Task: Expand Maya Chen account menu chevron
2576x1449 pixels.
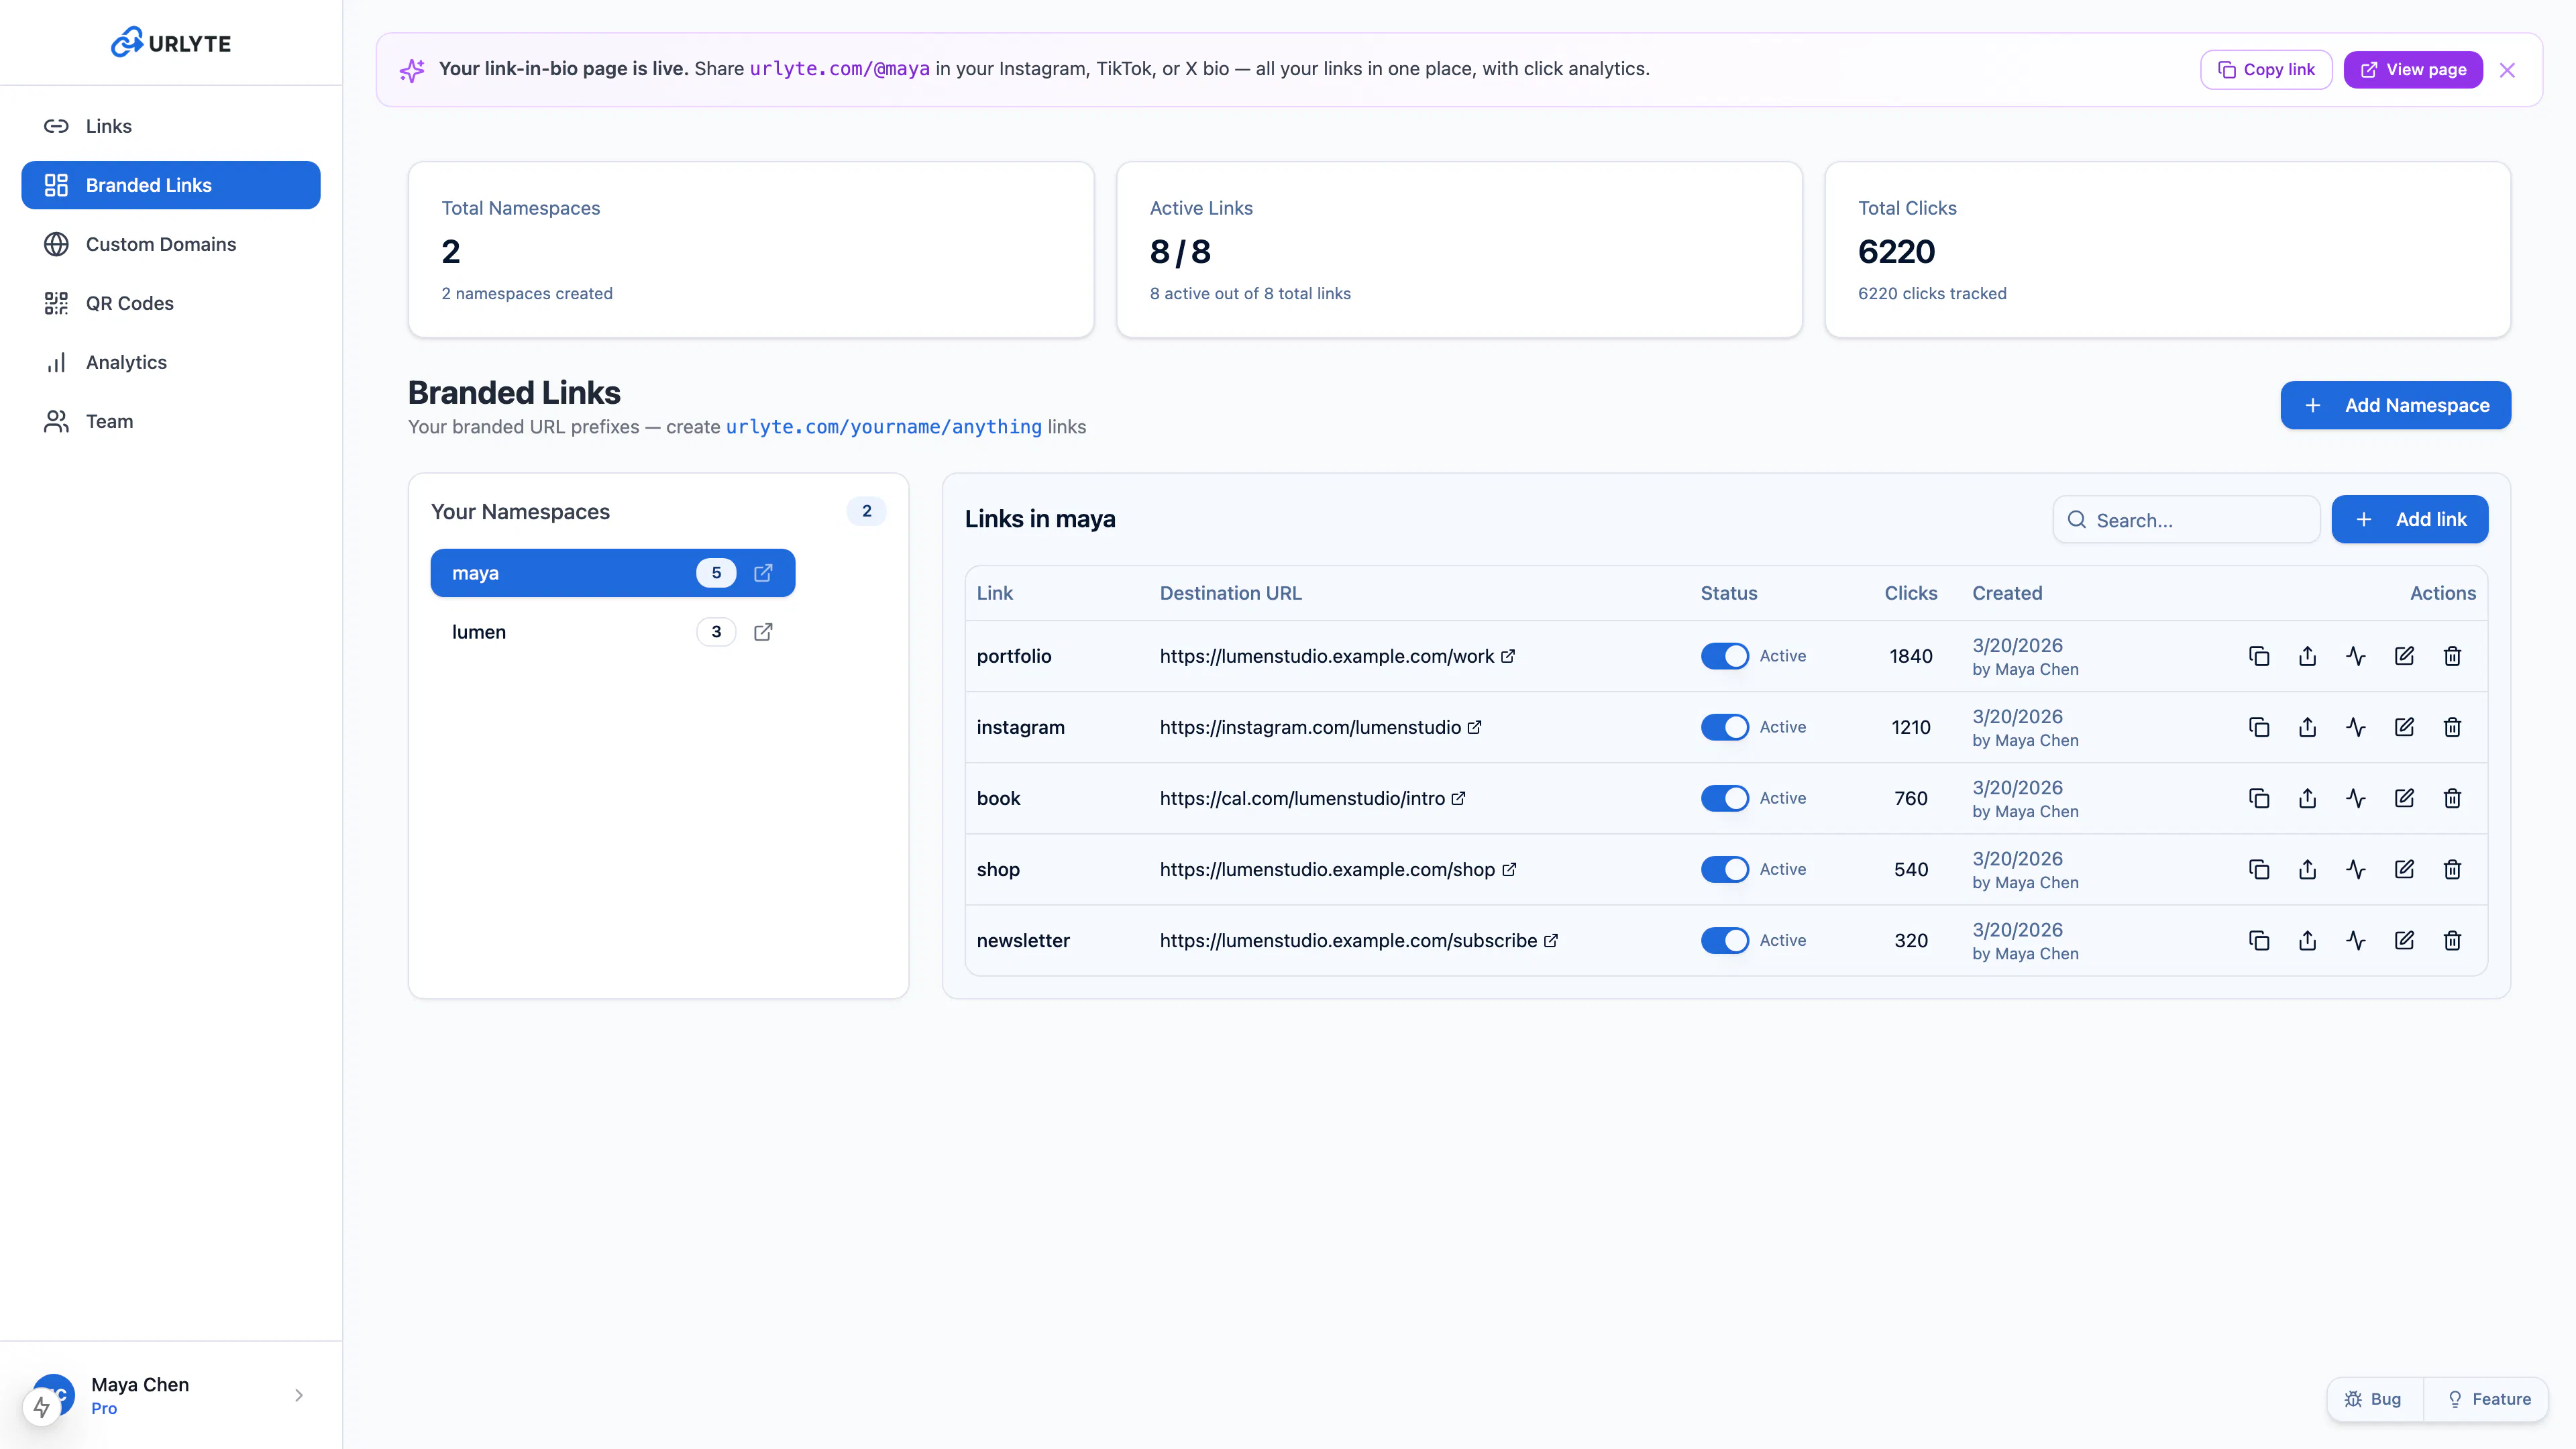Action: (x=299, y=1395)
